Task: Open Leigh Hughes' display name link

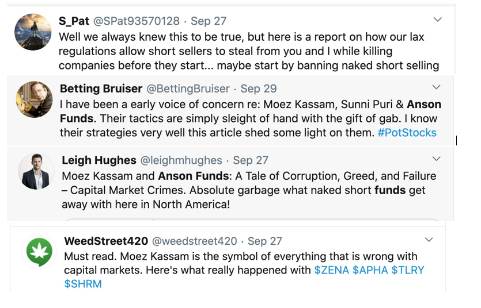Action: pyautogui.click(x=99, y=160)
